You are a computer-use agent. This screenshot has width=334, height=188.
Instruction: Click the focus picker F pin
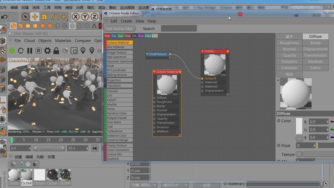pos(83,50)
